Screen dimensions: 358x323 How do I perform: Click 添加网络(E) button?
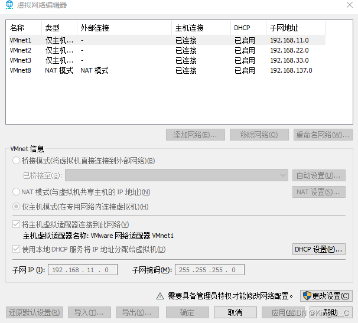[x=196, y=135]
